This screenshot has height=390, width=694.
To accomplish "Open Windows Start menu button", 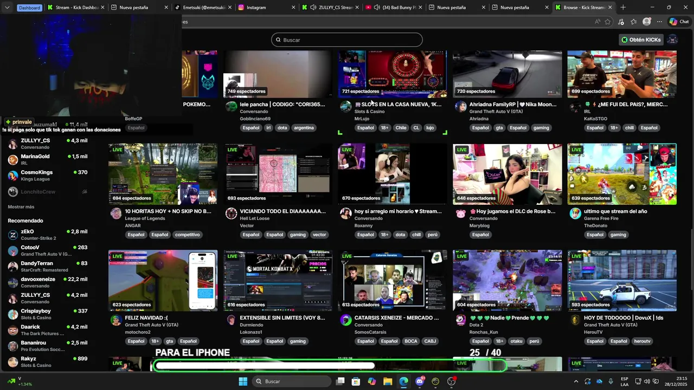I will coord(243,381).
